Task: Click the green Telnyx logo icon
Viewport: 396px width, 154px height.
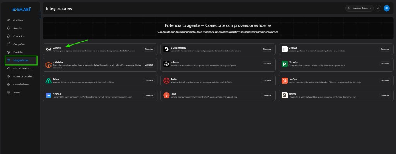Action: 48,81
